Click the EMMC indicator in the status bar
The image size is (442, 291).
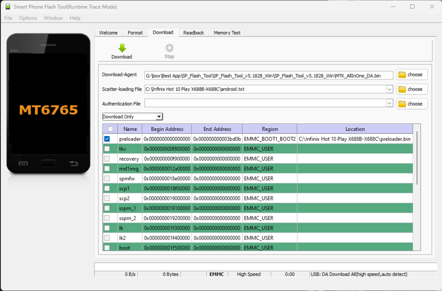216,274
